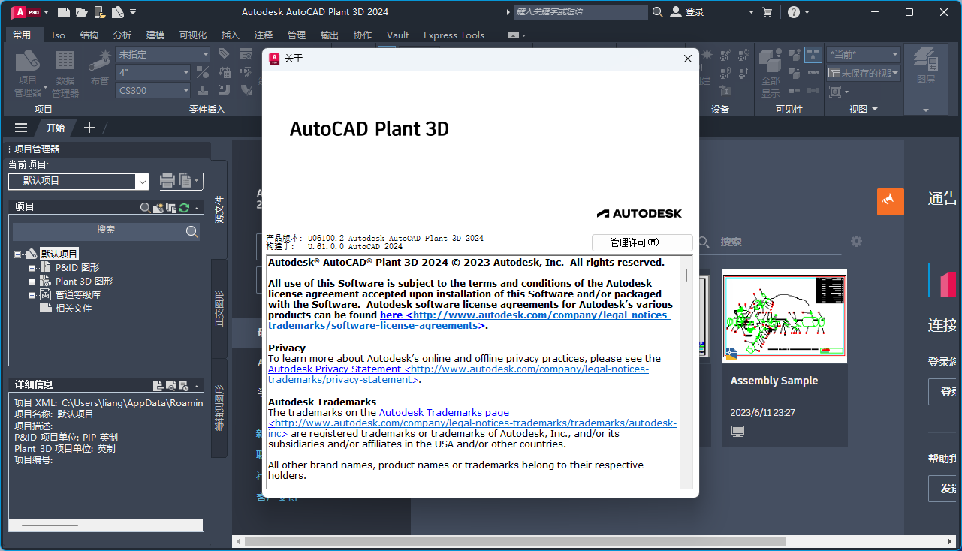Open the AutoCAD P3D application menu
962x551 pixels.
[30, 12]
